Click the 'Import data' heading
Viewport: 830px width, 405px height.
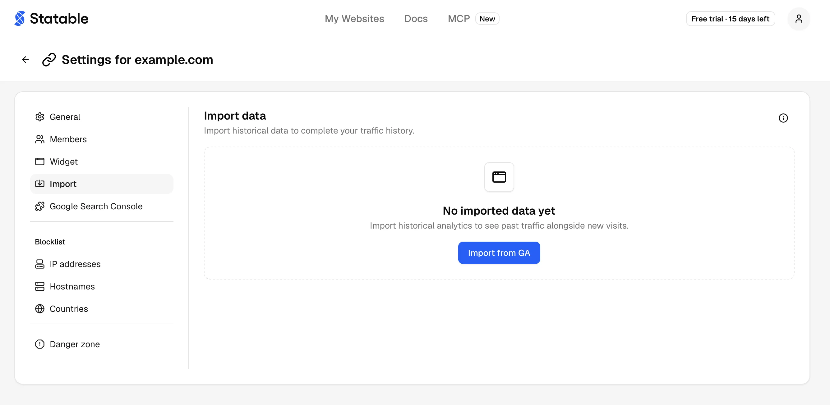tap(235, 116)
